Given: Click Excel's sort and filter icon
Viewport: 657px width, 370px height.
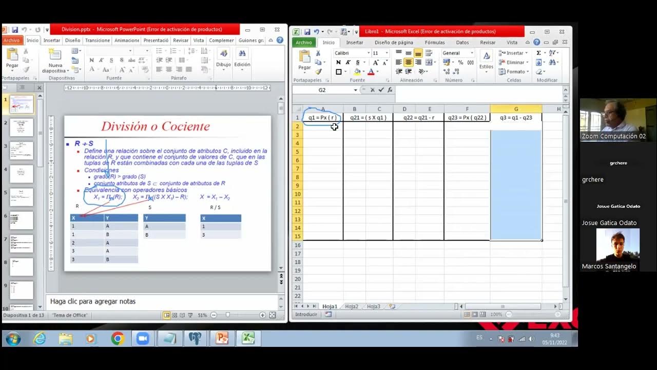Looking at the screenshot, I should (553, 53).
